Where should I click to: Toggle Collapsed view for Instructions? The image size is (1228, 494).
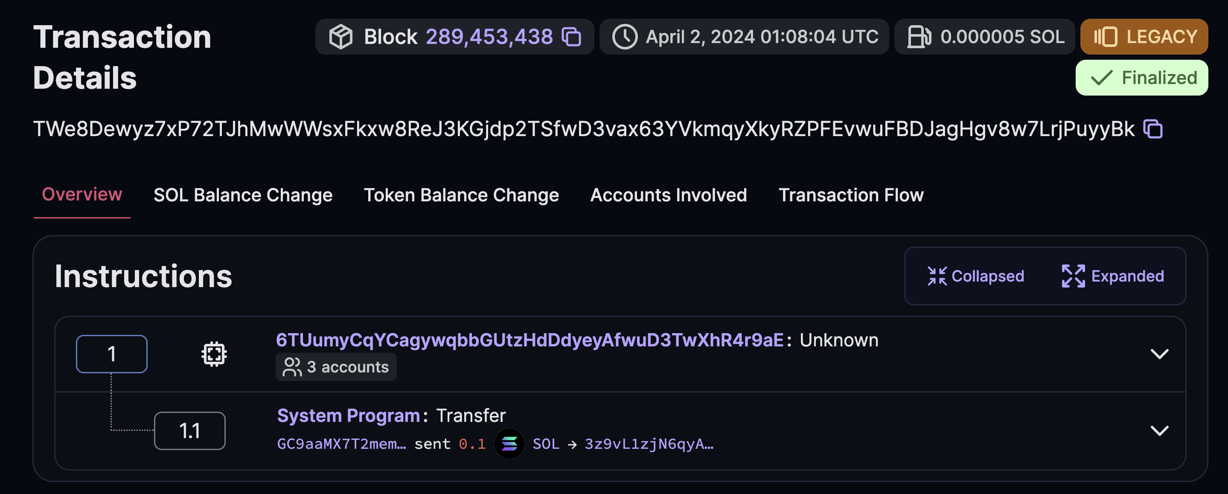click(x=976, y=276)
